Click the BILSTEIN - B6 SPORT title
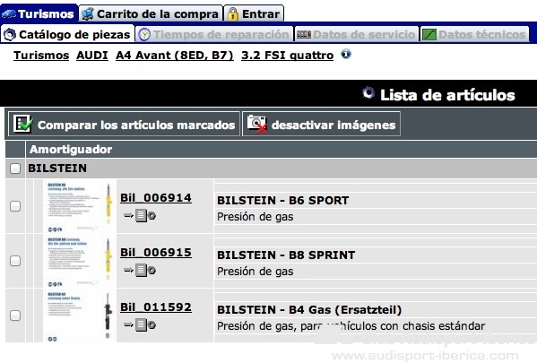537x363 pixels. (283, 201)
